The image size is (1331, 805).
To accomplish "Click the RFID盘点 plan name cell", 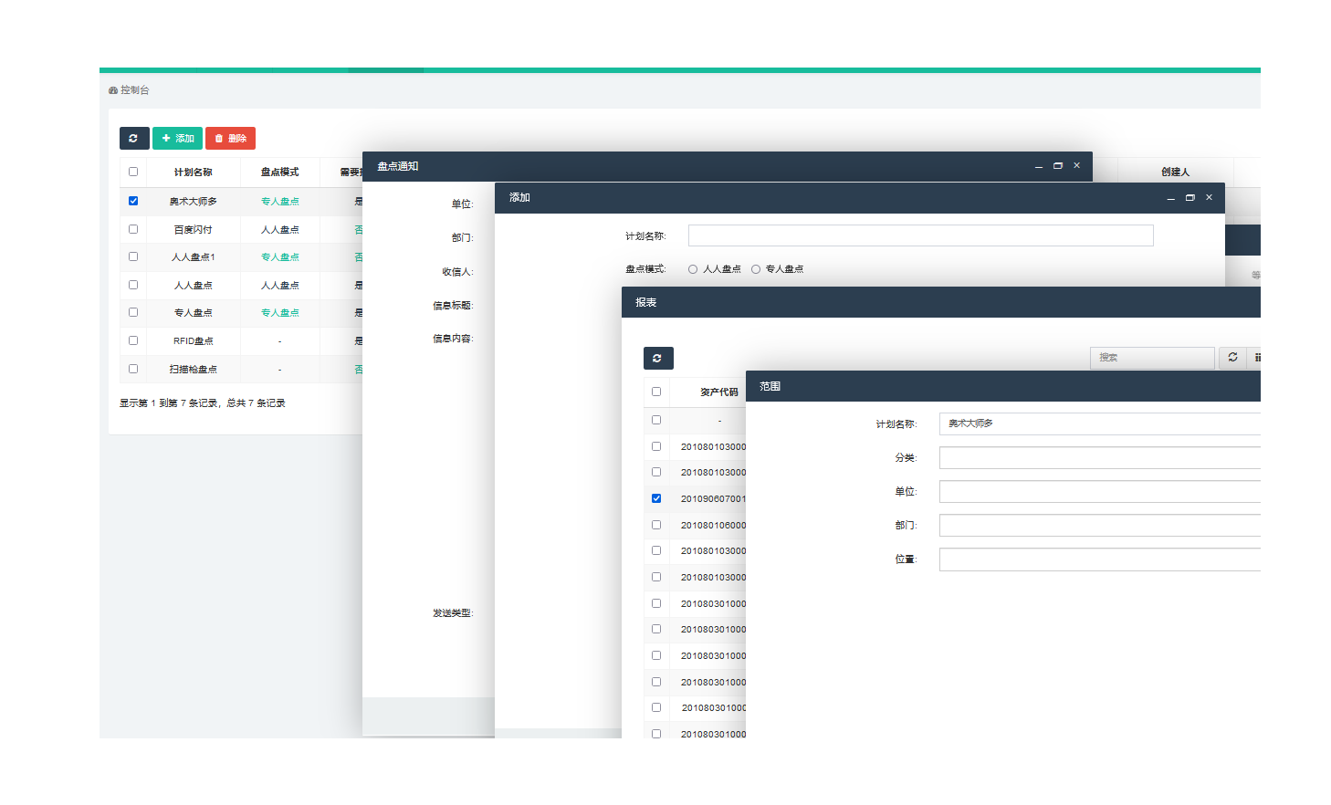I will pyautogui.click(x=194, y=340).
